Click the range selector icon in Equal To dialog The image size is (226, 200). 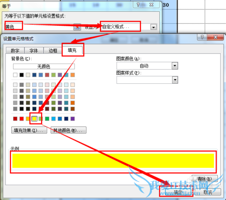(x=77, y=27)
